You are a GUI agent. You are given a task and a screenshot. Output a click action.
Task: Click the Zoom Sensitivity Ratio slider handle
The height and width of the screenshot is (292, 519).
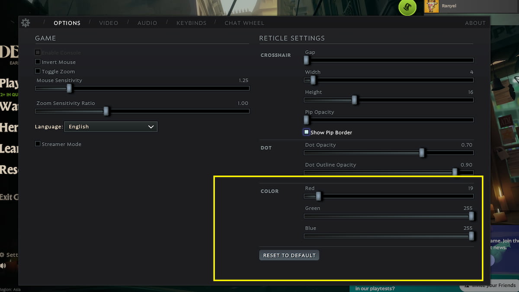coord(106,111)
